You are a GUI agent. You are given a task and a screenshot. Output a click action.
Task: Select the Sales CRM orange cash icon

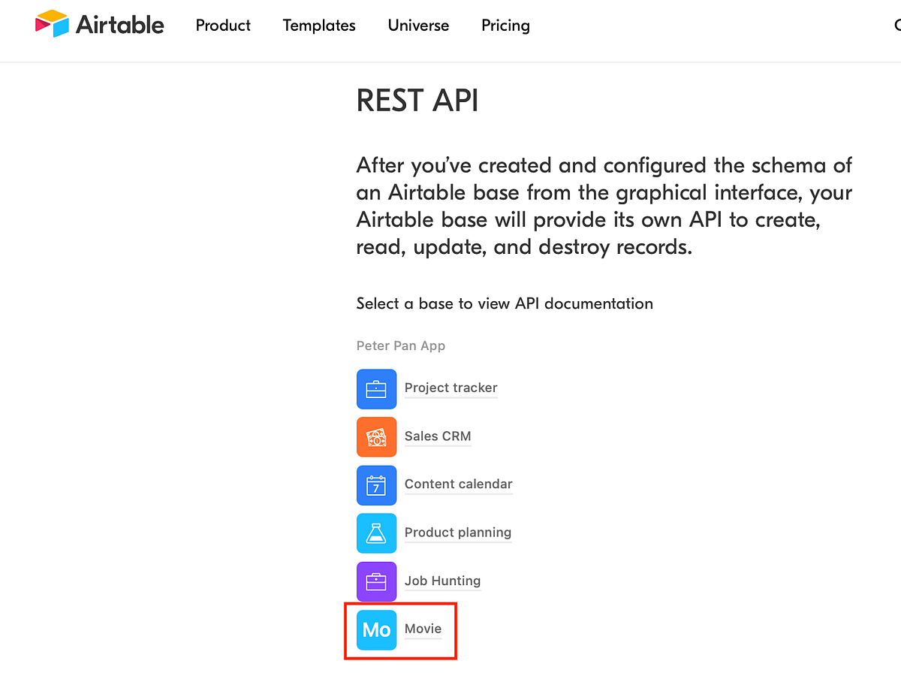pos(376,436)
